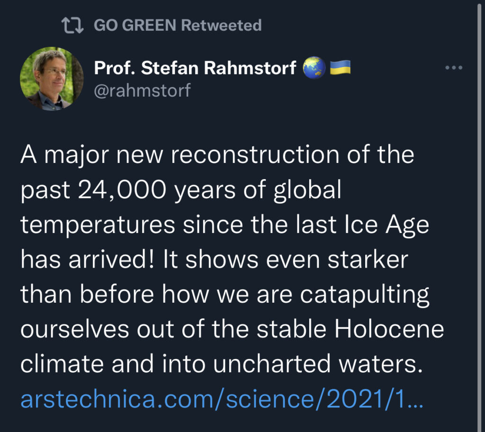The height and width of the screenshot is (432, 485).
Task: Click the word temperatures in tweet
Action: (98, 226)
